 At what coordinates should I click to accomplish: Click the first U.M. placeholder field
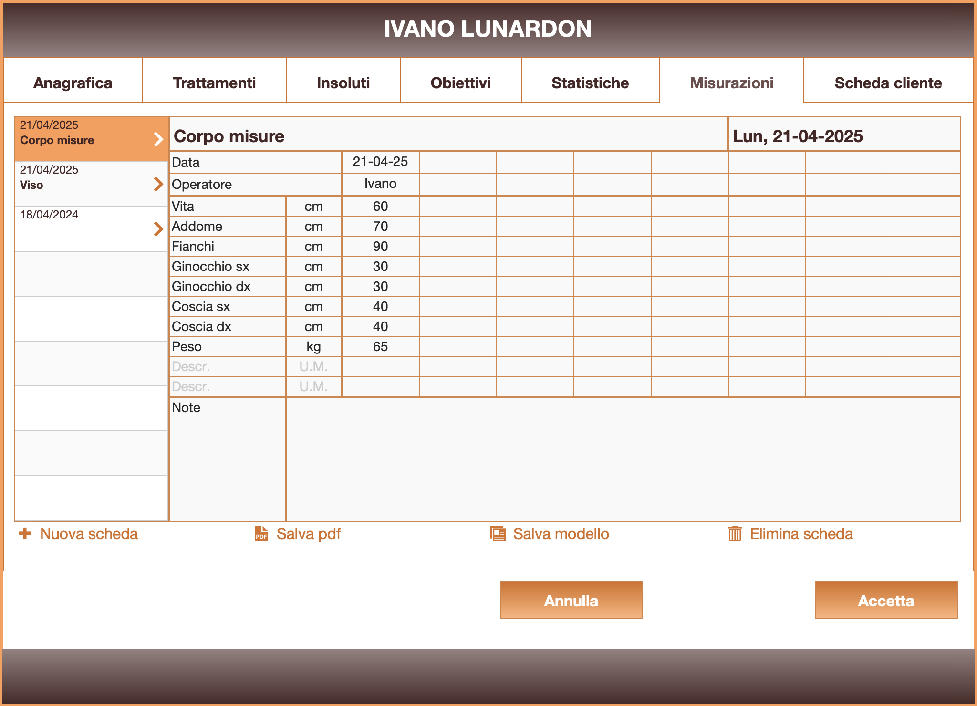pos(314,366)
